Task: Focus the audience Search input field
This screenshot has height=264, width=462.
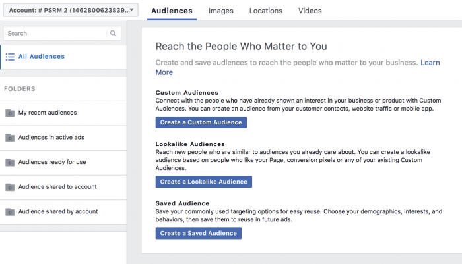Action: coord(55,33)
